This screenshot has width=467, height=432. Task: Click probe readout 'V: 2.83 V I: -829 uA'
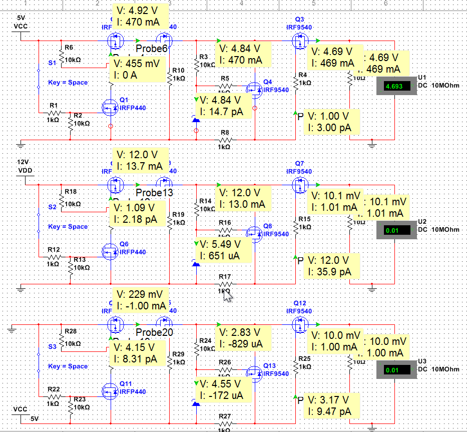click(243, 338)
